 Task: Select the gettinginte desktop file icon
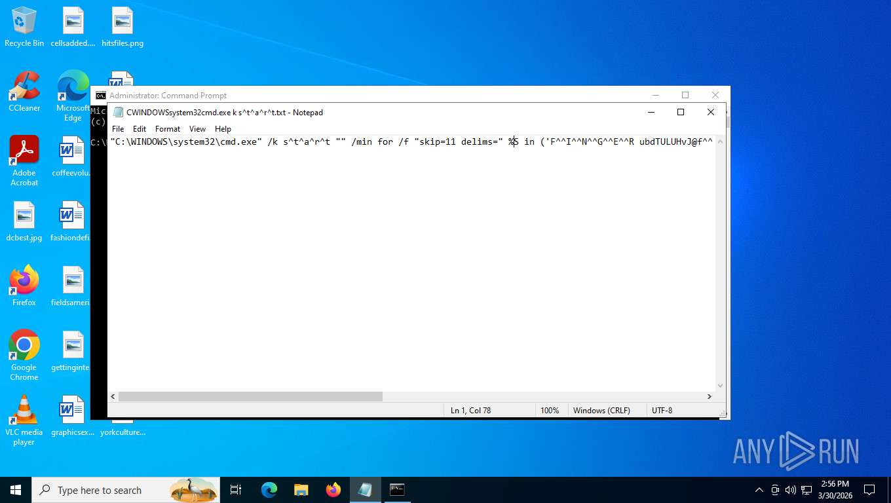71,351
